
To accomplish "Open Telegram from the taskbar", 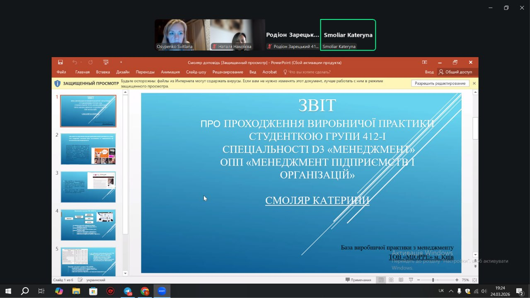I will (128, 291).
